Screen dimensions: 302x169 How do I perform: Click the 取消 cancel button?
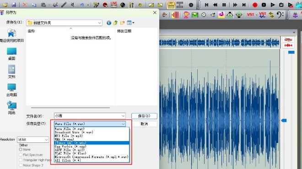pyautogui.click(x=144, y=124)
